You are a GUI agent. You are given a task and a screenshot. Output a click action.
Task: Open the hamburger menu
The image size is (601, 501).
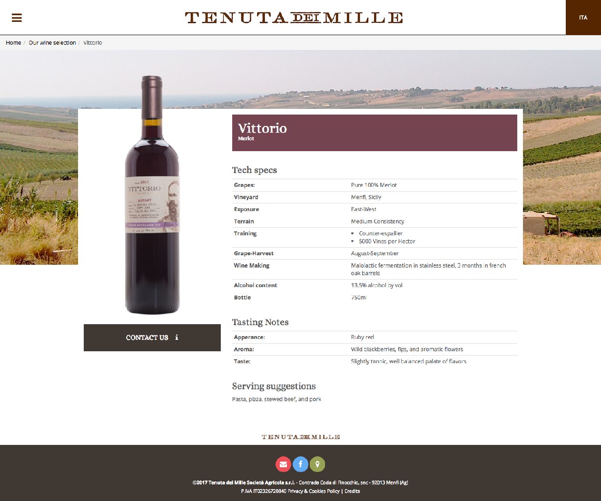tap(17, 18)
